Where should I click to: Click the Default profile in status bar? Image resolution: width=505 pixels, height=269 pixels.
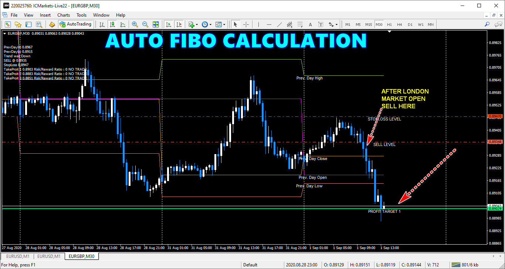click(x=251, y=265)
